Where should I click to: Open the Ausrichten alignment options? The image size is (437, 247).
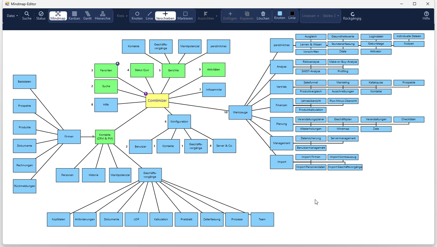[x=207, y=16]
